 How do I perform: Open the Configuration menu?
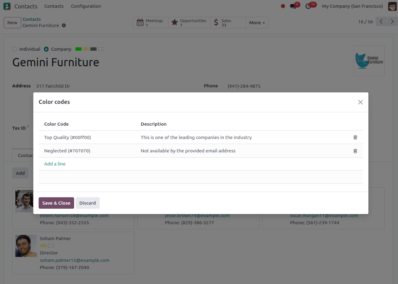pyautogui.click(x=86, y=6)
